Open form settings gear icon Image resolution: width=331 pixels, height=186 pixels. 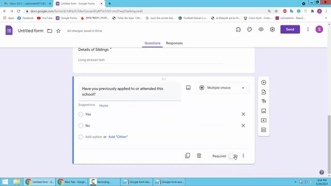point(273,29)
